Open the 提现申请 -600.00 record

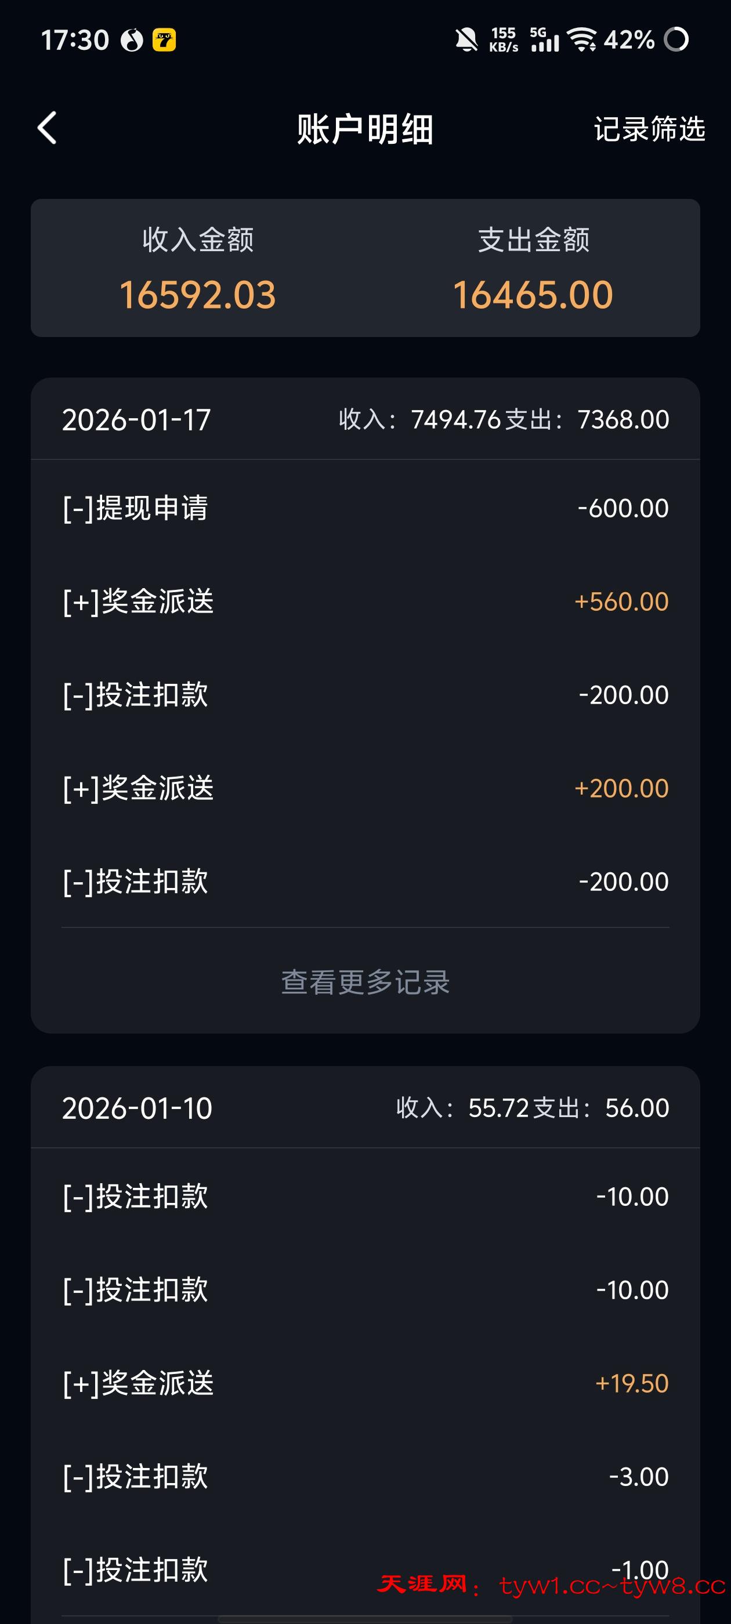pos(365,508)
